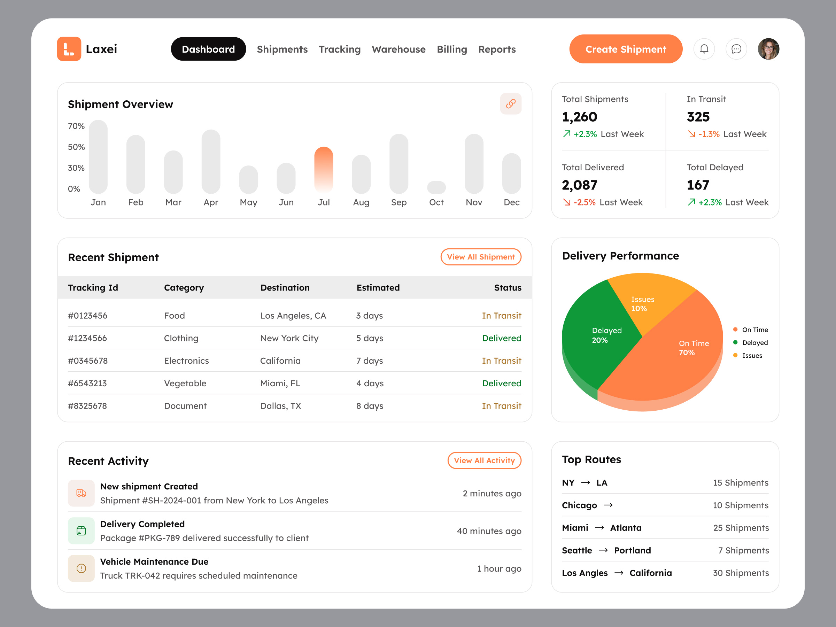This screenshot has width=836, height=627.
Task: Click the 30 Shipments route count
Action: [741, 573]
